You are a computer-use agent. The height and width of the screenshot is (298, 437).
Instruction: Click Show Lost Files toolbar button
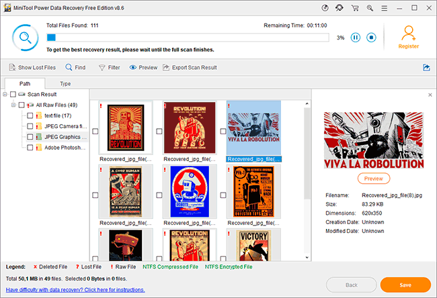(x=32, y=68)
